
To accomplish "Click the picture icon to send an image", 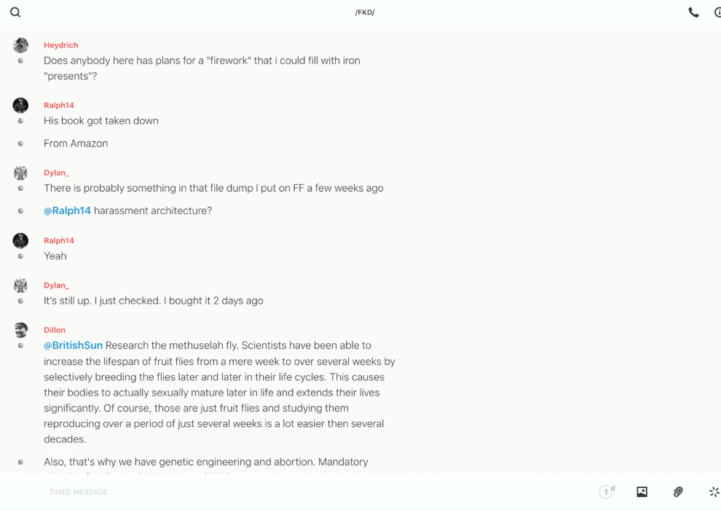I will [642, 492].
